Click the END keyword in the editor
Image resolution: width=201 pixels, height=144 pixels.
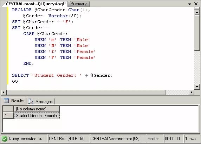click(27, 63)
